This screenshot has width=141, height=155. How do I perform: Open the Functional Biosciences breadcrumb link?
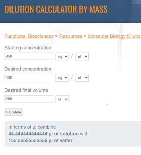[x=29, y=36]
